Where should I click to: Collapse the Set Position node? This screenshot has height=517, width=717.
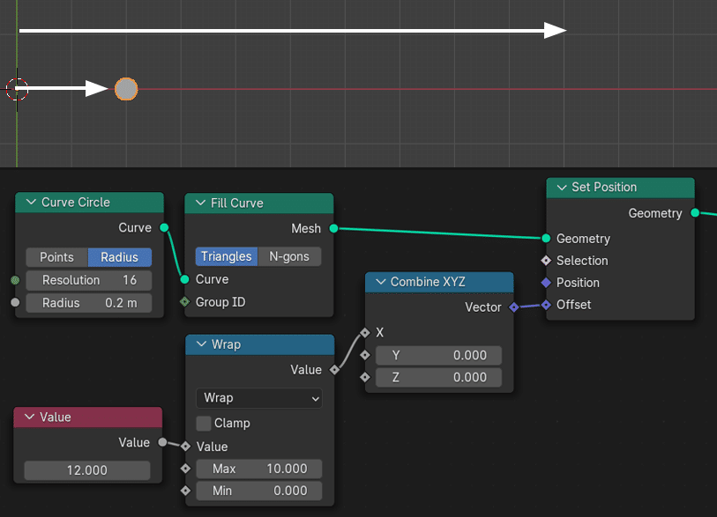(562, 188)
